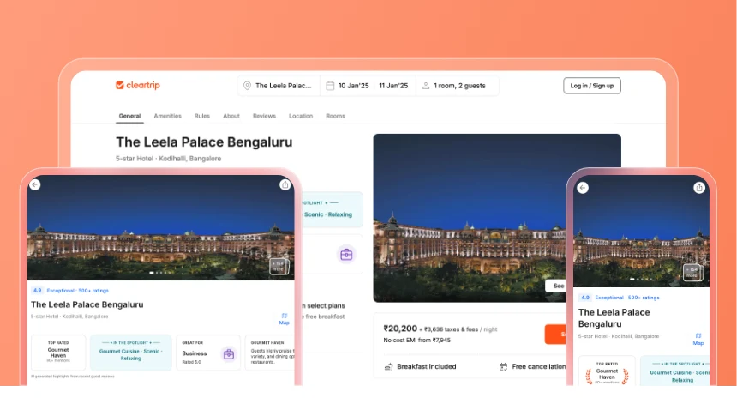The width and height of the screenshot is (737, 416).
Task: Click the Map link on right phone
Action: 698,340
